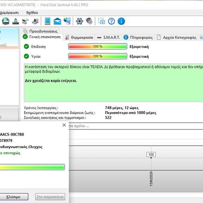Click the network monitor globe icon
Viewport: 203px width, 203px height.
tap(67, 21)
